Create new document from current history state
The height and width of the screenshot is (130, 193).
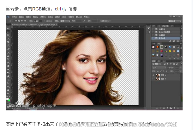(170, 41)
